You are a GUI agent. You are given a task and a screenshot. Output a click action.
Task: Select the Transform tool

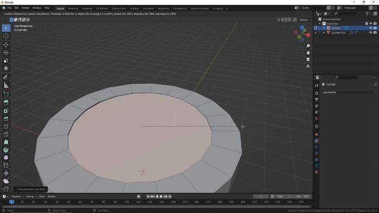point(6,69)
